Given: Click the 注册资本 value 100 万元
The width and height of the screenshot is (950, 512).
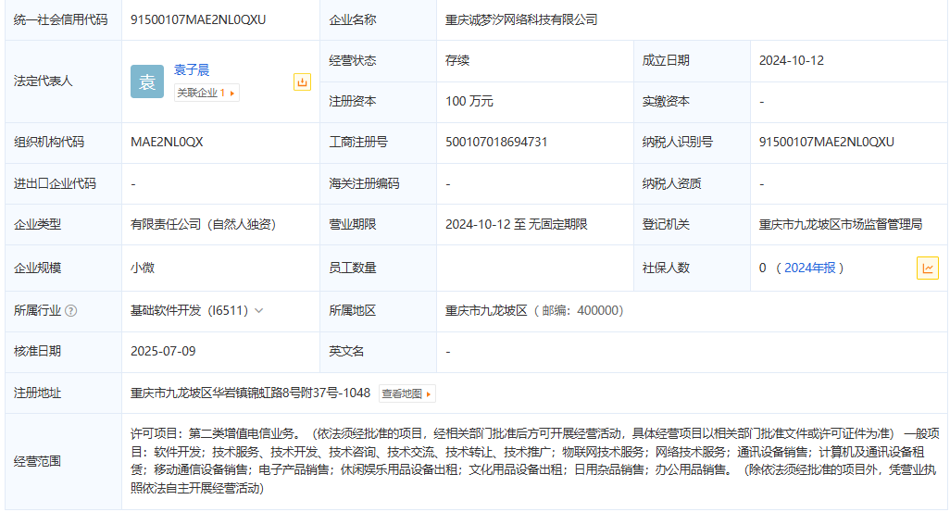Looking at the screenshot, I should pyautogui.click(x=469, y=101).
